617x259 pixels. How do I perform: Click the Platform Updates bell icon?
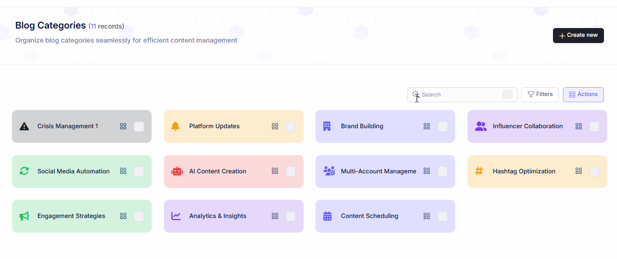pyautogui.click(x=175, y=126)
